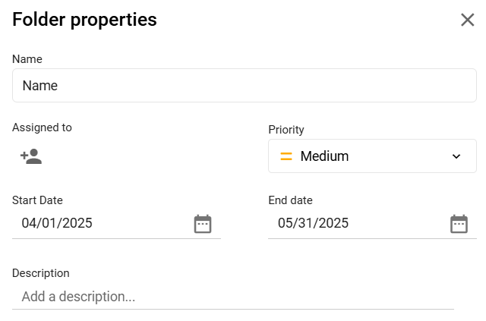
Task: Click the Start Date label text
Action: [x=37, y=200]
